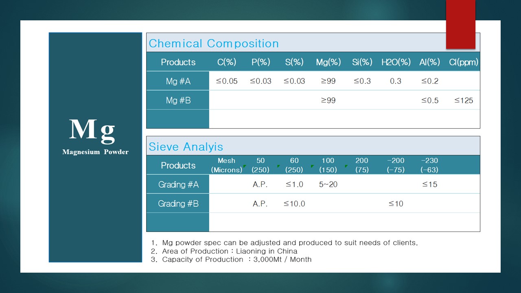
Task: Click the "Mg(%)" column header
Action: (x=328, y=62)
